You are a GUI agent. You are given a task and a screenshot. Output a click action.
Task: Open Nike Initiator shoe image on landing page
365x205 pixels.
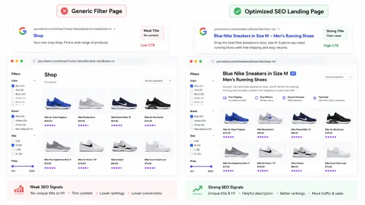(x=304, y=152)
